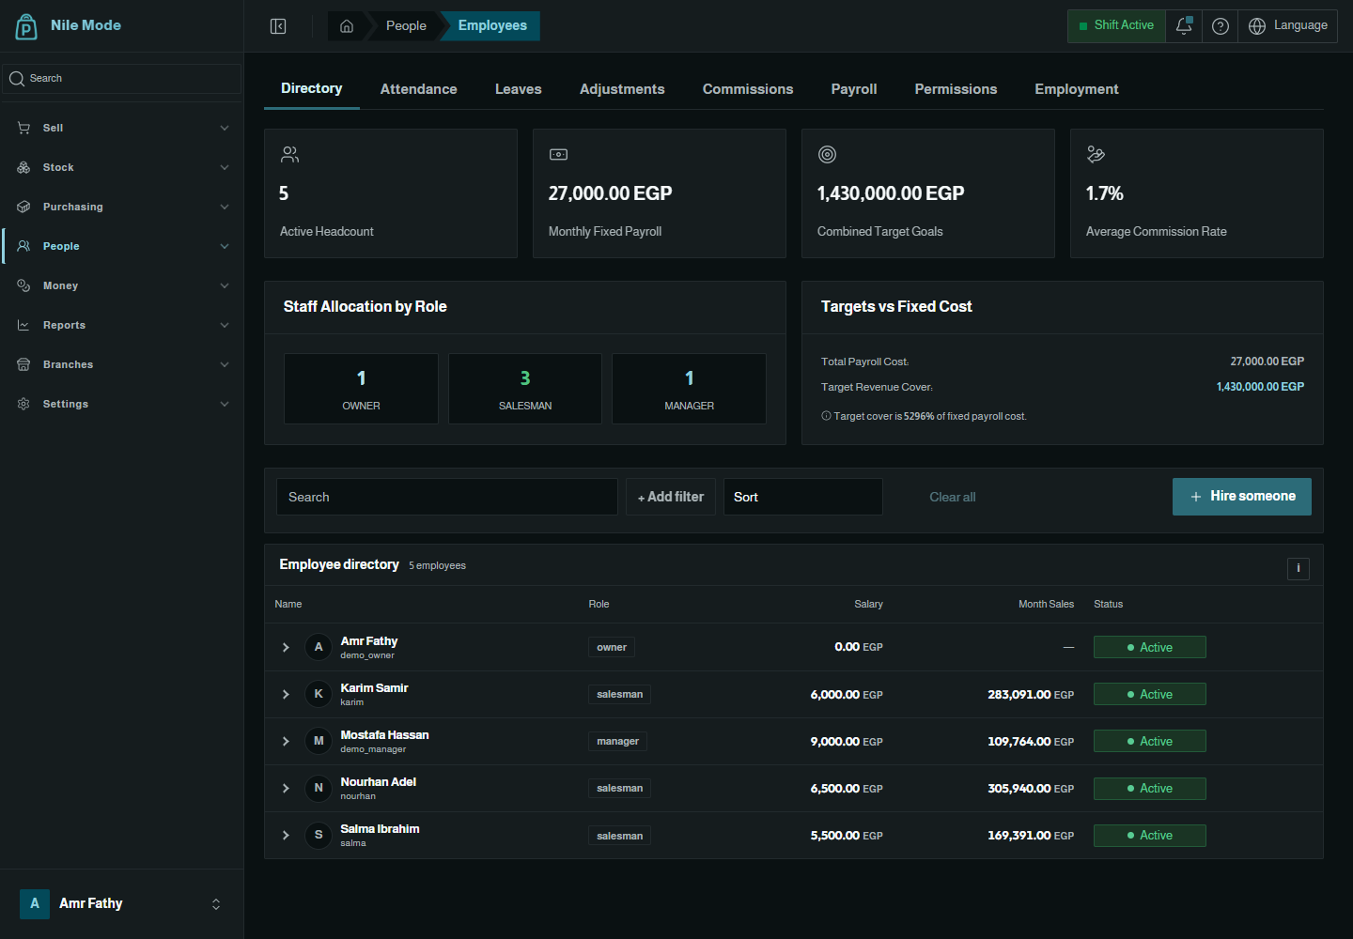
Task: Click the People sidebar icon
Action: [23, 246]
